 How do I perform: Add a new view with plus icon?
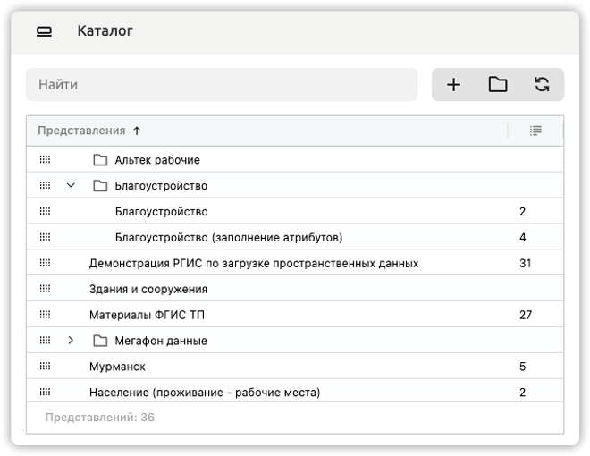453,85
